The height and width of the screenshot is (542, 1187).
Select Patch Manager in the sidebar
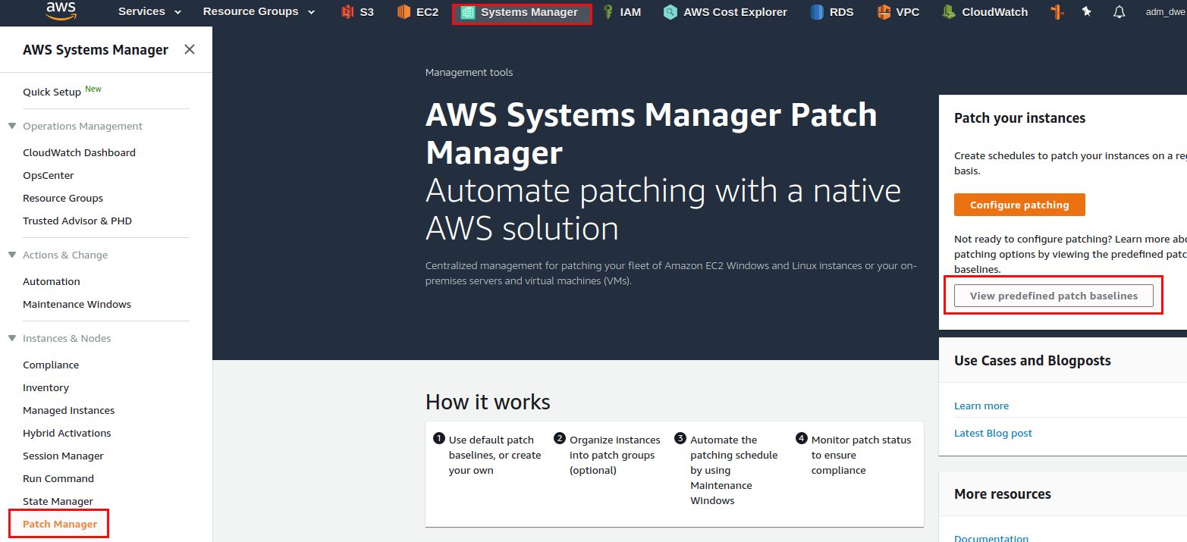[x=60, y=524]
